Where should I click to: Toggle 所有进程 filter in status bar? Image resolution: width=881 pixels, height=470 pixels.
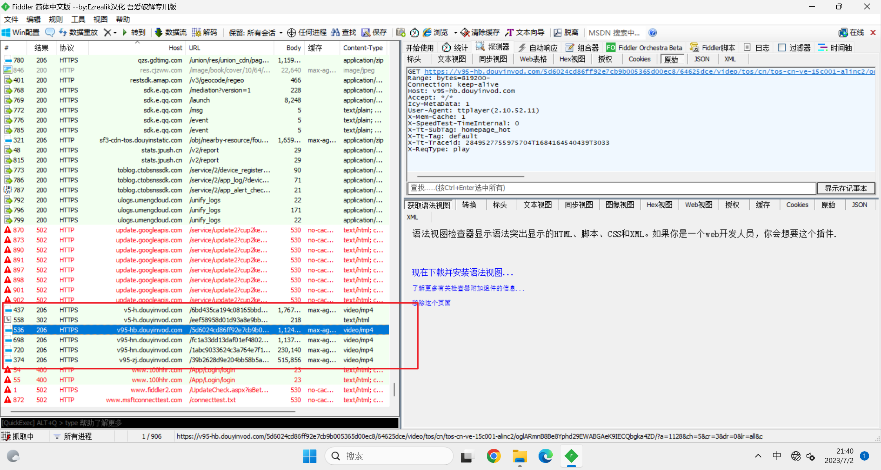coord(77,436)
